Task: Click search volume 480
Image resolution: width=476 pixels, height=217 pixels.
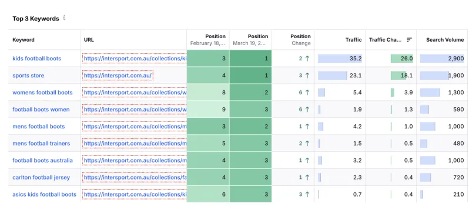Action: [x=458, y=143]
